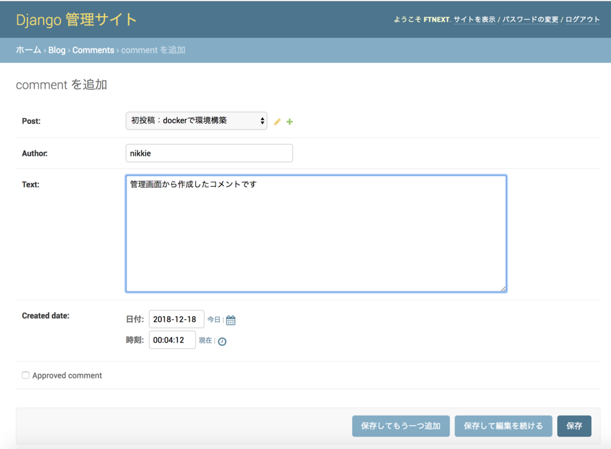Click the green plus icon to add post
The height and width of the screenshot is (449, 611).
[289, 121]
